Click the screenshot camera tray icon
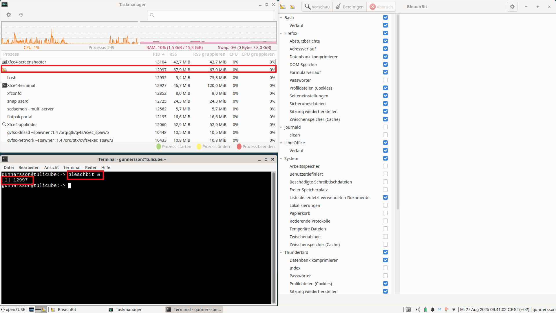The width and height of the screenshot is (556, 313). [408, 310]
